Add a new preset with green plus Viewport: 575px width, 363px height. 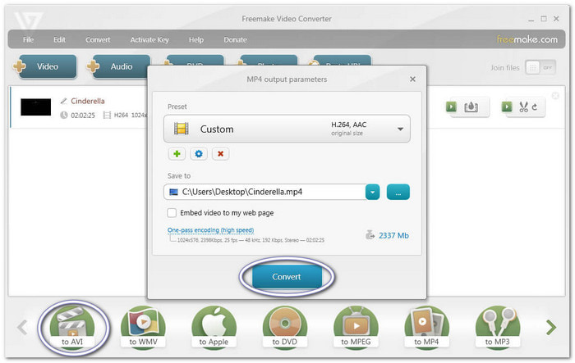pyautogui.click(x=177, y=154)
